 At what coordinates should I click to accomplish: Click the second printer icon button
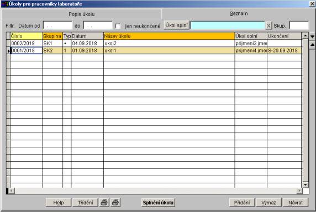[x=115, y=202]
